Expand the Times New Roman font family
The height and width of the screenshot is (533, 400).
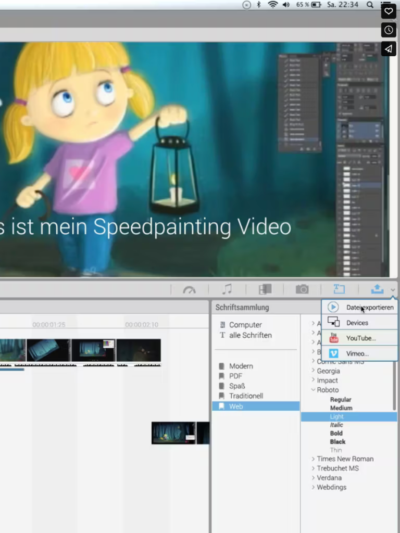313,459
